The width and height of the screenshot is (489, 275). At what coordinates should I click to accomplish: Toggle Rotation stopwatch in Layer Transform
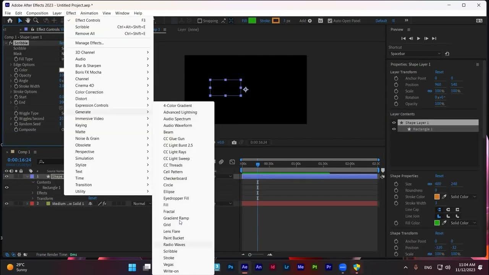point(396,97)
